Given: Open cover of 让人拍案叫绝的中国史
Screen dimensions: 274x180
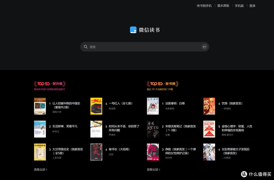Looking at the screenshot, I should coord(40,106).
